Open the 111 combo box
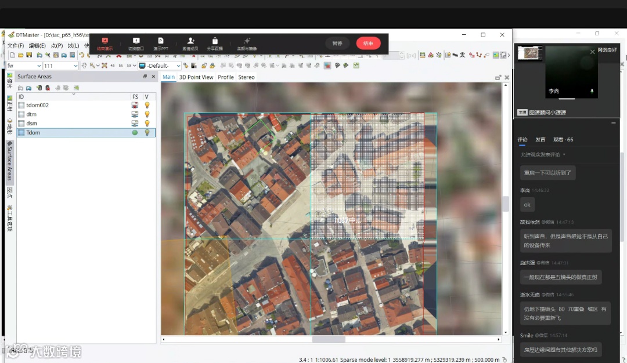Viewport: 627px width, 363px height. tap(75, 66)
